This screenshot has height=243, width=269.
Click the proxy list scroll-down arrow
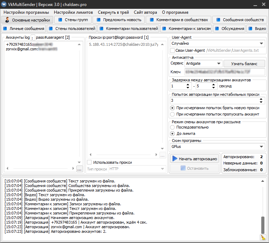point(162,149)
